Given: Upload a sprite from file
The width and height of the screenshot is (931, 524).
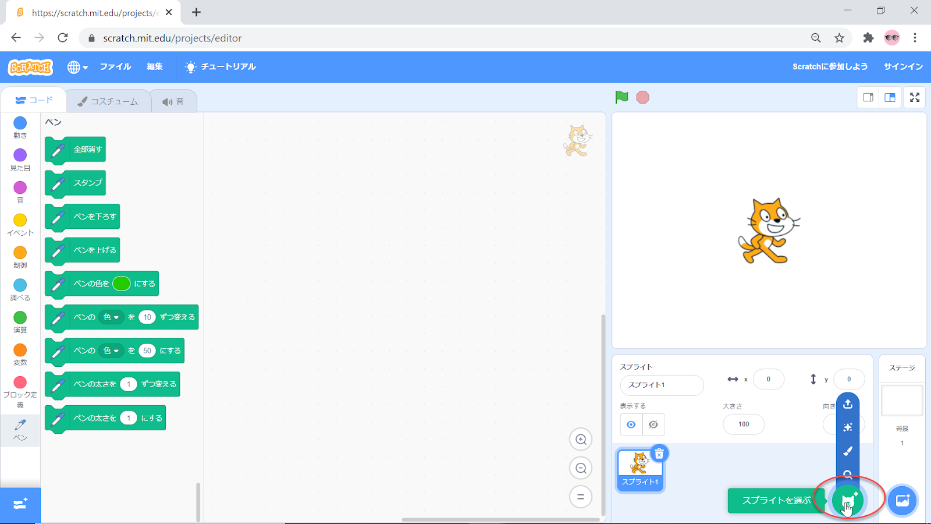Looking at the screenshot, I should pyautogui.click(x=848, y=404).
